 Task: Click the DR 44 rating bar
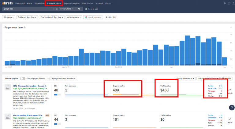tap(57, 124)
